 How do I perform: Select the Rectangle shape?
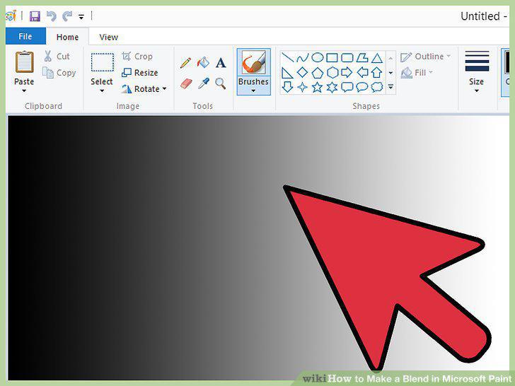tap(332, 58)
